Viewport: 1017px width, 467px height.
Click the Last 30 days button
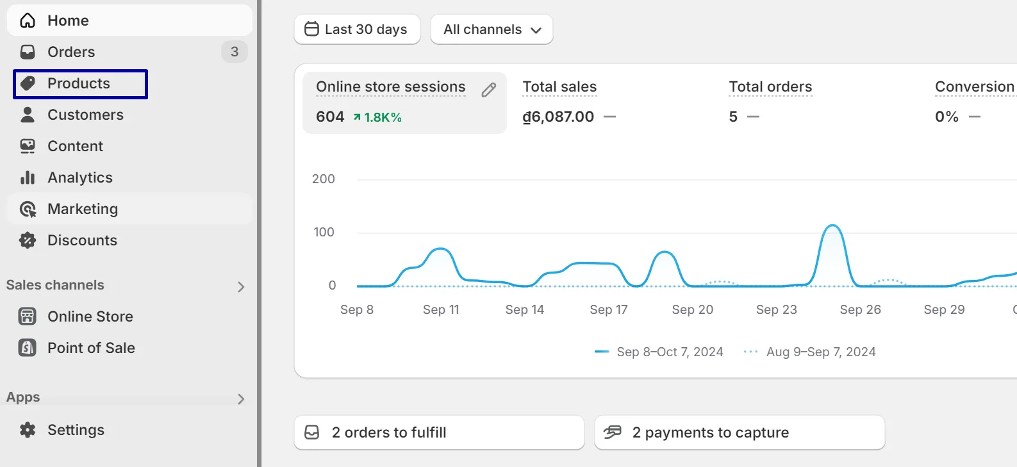pos(357,29)
